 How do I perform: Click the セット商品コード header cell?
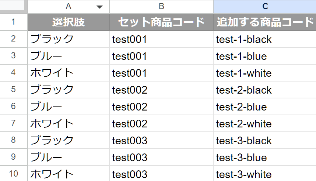pos(161,22)
